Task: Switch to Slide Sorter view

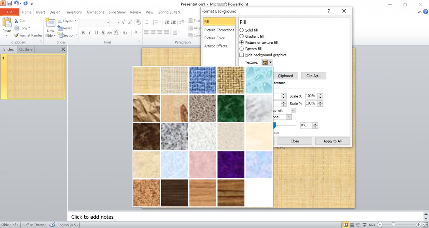Action: 351,224
